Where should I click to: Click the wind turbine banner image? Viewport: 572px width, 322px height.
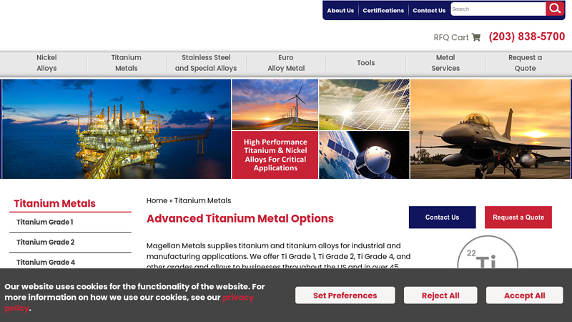click(x=275, y=104)
